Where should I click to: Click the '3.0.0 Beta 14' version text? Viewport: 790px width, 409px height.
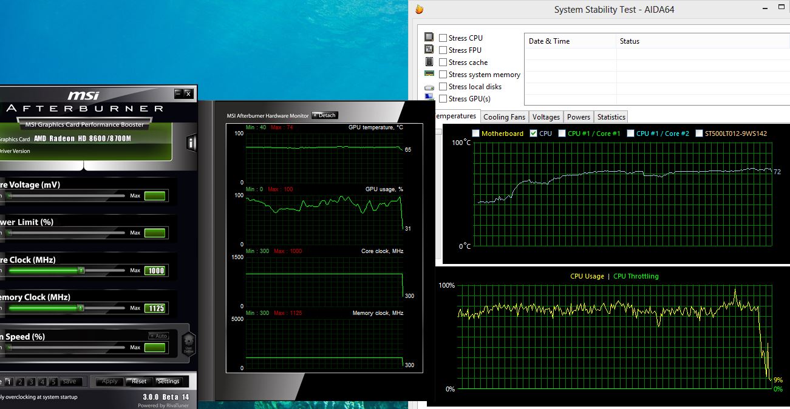(x=166, y=397)
